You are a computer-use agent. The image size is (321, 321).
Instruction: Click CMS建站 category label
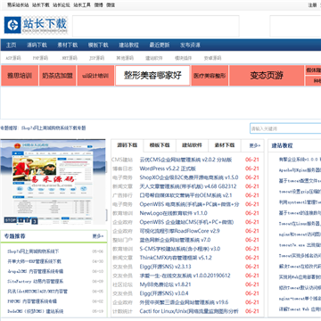click(x=122, y=160)
